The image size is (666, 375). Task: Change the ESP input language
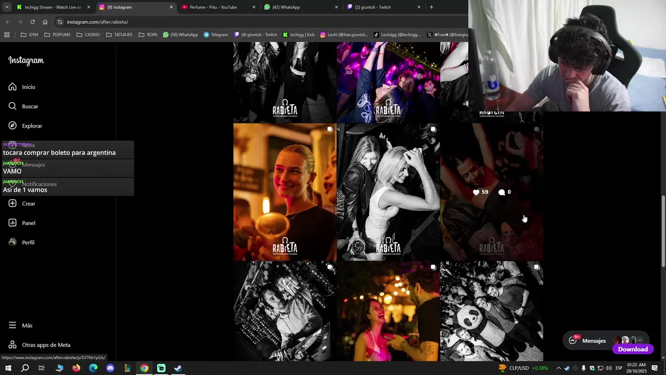(x=619, y=368)
